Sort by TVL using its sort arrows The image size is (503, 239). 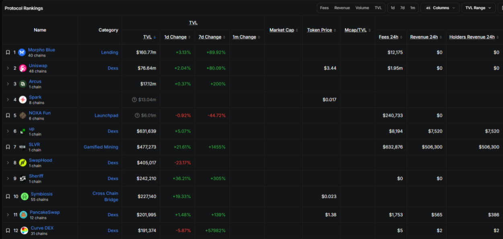click(x=155, y=37)
